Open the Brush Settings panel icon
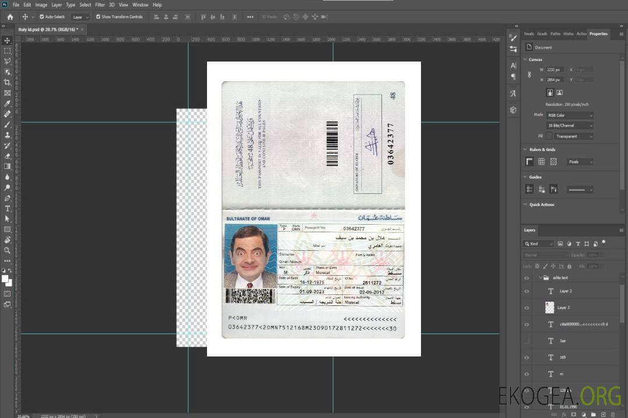The width and height of the screenshot is (628, 418). pyautogui.click(x=513, y=38)
